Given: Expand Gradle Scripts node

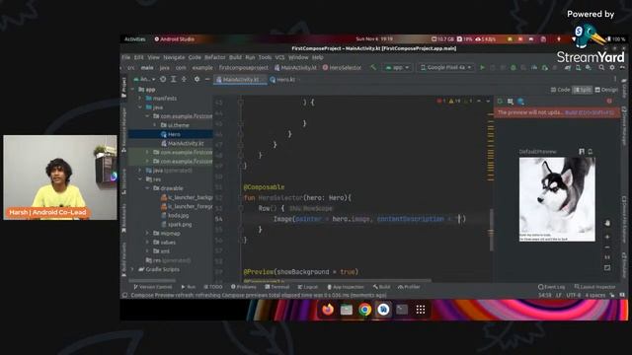Looking at the screenshot, I should pyautogui.click(x=132, y=269).
